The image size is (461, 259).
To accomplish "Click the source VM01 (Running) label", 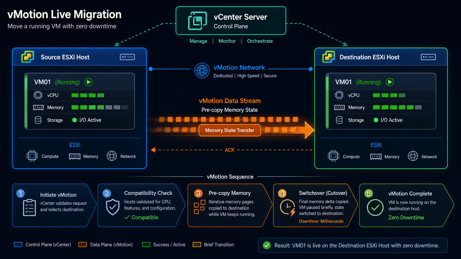I will pos(57,82).
